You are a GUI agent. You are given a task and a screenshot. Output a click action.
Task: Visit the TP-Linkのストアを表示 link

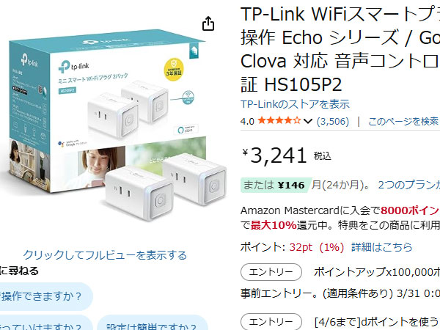coord(295,104)
